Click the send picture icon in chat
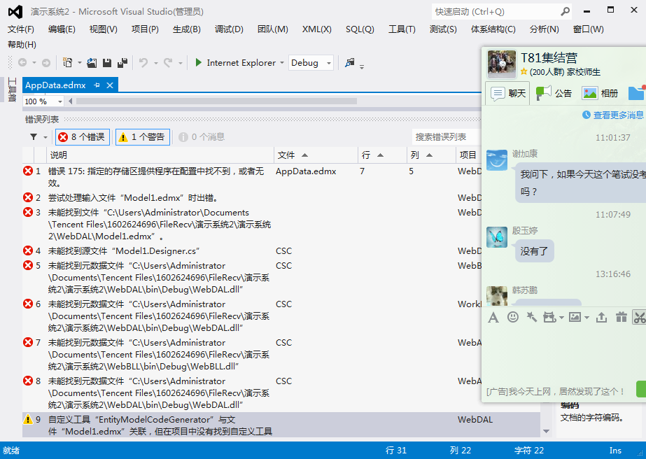This screenshot has height=459, width=646. click(575, 317)
